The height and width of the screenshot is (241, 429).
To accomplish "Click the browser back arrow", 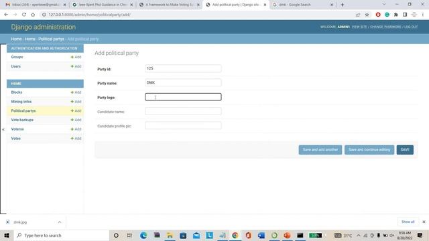I will (6, 15).
